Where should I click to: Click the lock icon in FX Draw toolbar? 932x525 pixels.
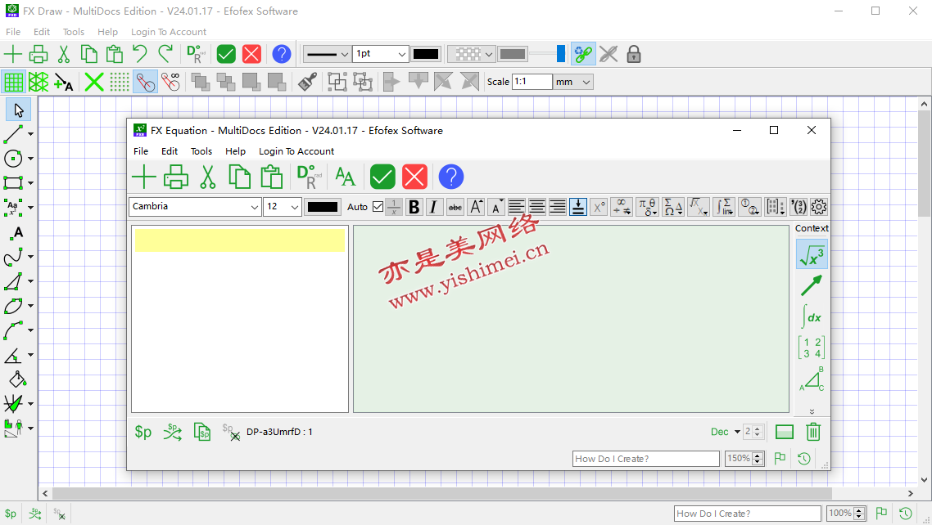pyautogui.click(x=634, y=54)
